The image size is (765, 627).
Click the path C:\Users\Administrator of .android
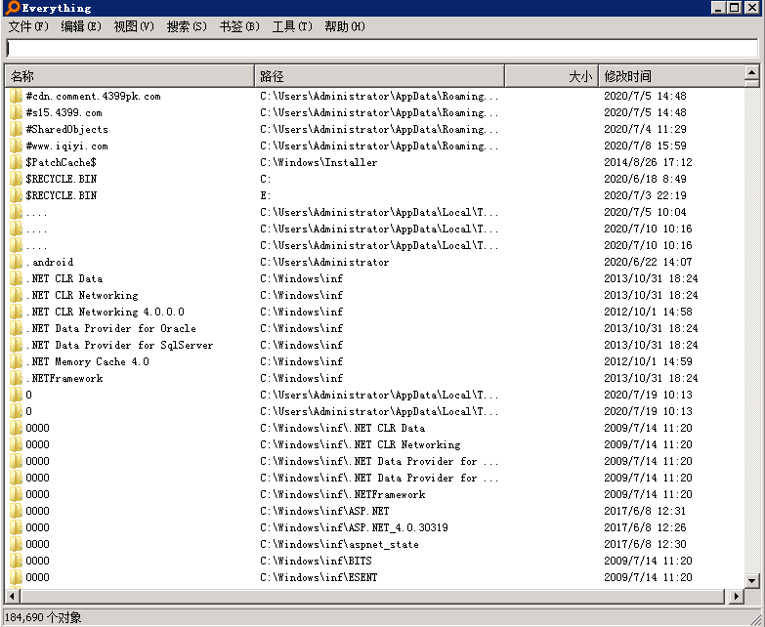click(324, 262)
